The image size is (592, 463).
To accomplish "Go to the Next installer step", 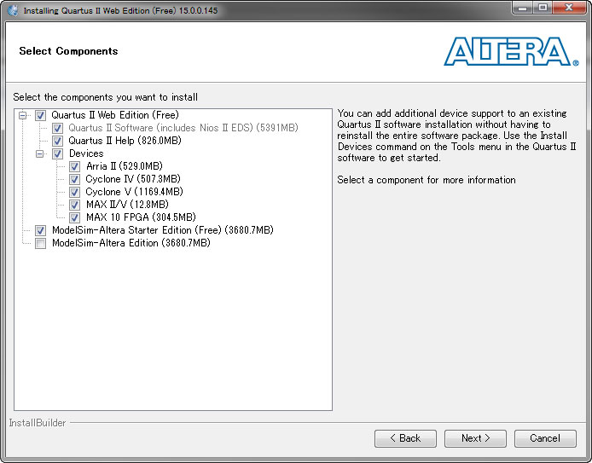I will 475,438.
